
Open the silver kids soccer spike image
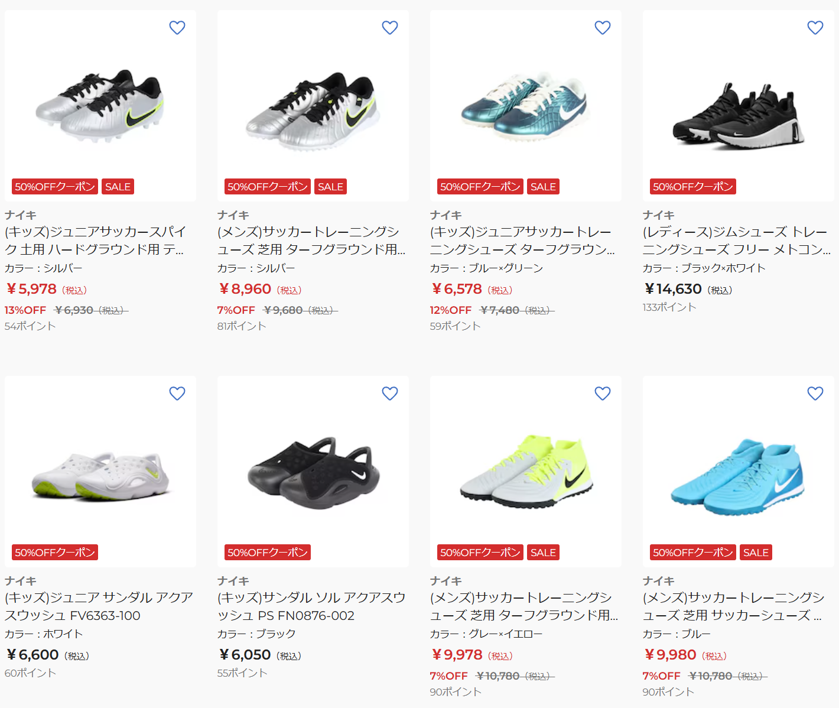coord(100,106)
